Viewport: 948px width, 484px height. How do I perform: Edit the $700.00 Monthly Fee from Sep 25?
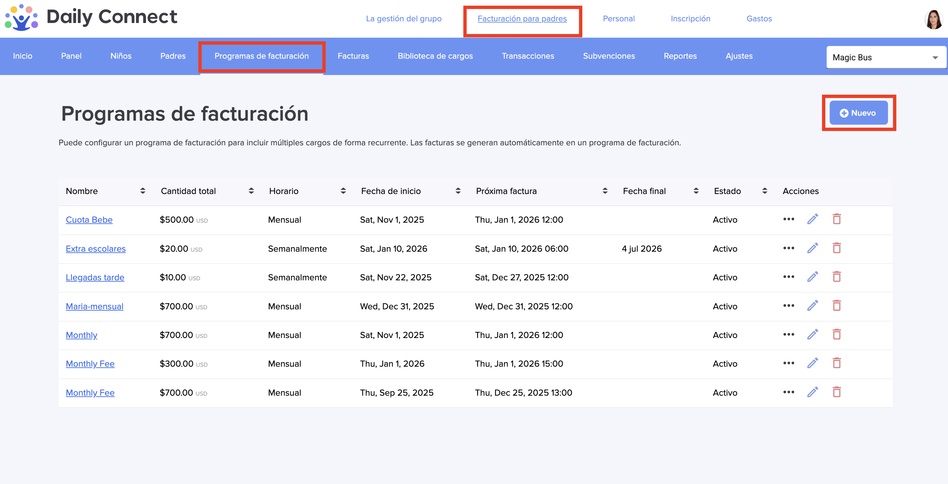point(812,392)
